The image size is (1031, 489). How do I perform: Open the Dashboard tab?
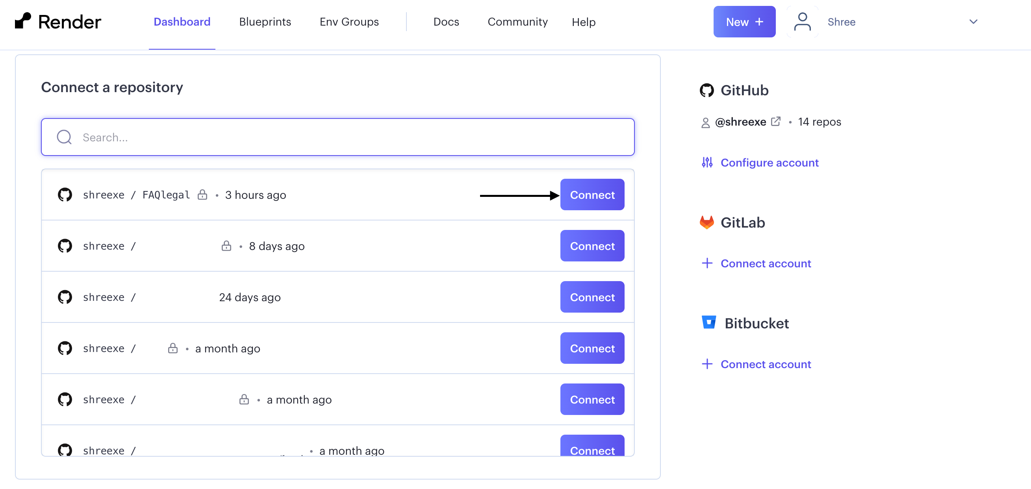[182, 22]
